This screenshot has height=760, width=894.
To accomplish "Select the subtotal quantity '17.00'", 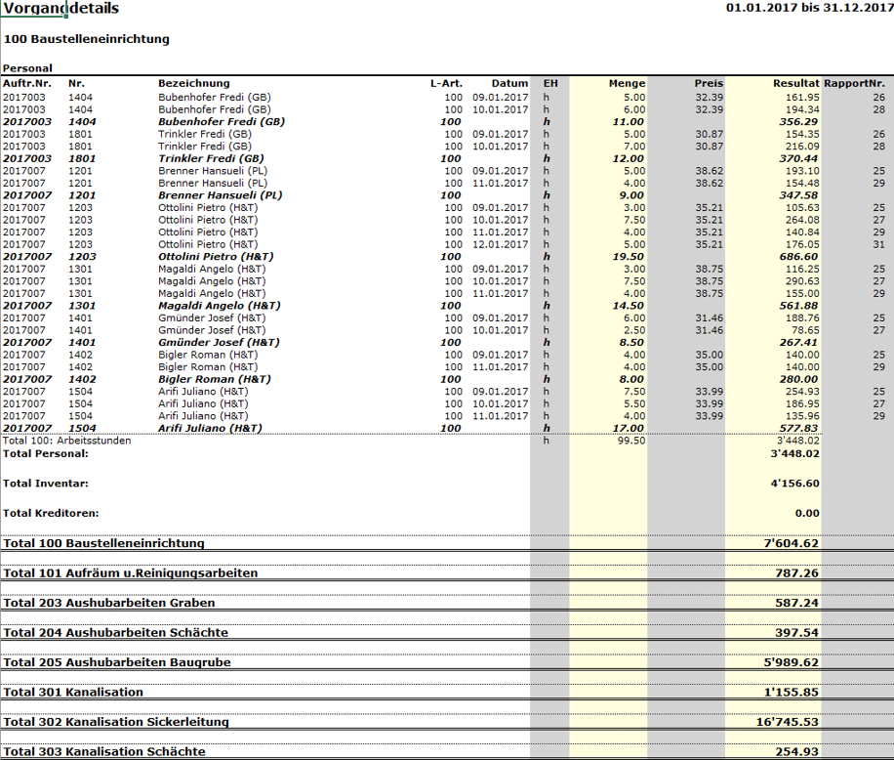I will (628, 429).
